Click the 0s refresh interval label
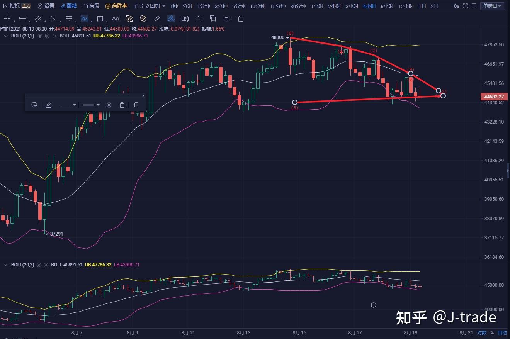The image size is (510, 339). 457,6
